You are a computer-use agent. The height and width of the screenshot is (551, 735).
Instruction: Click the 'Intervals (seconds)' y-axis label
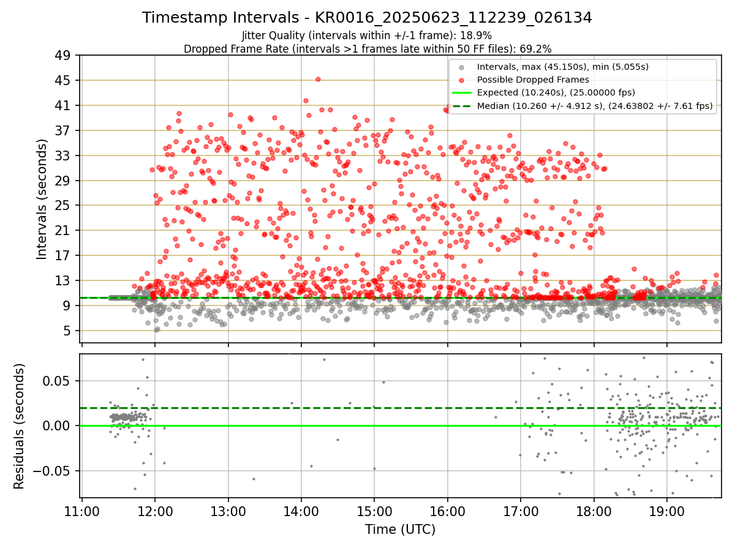point(42,199)
